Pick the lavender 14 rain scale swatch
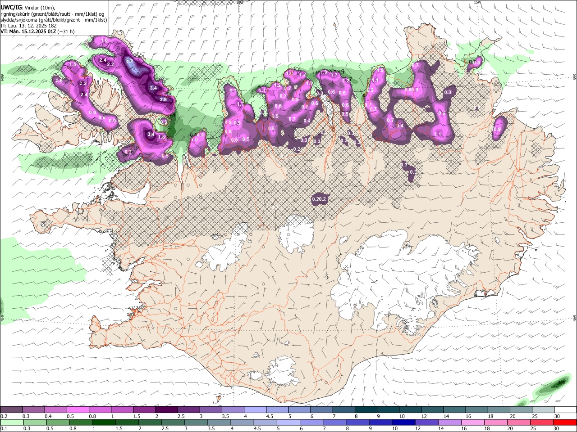This screenshot has width=577, height=432. tap(450, 423)
